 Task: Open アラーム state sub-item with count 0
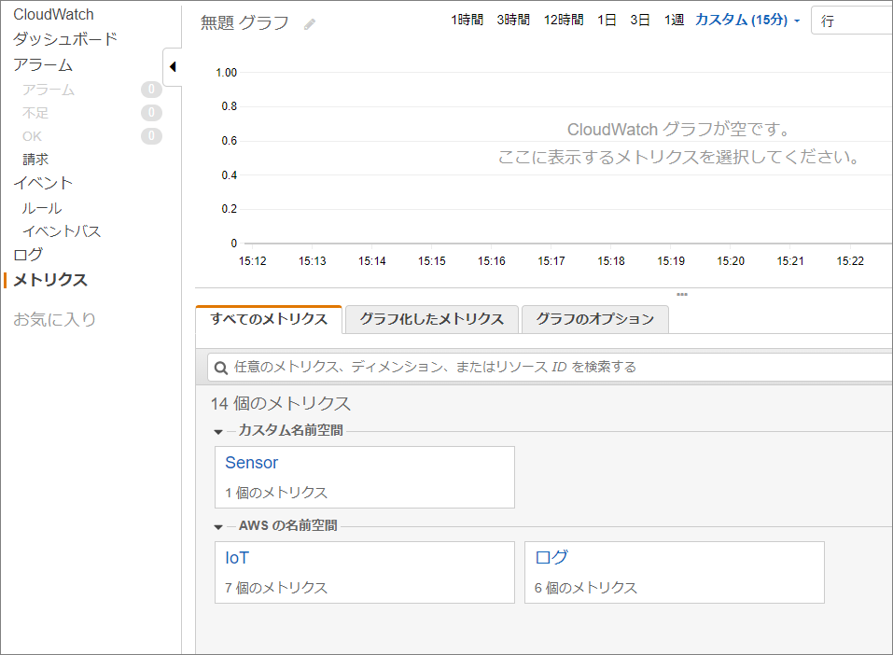(x=49, y=90)
